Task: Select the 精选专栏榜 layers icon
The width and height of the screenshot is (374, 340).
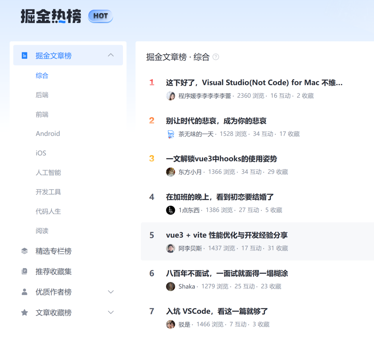Action: (24, 251)
